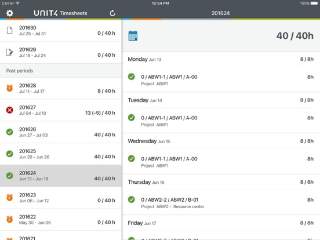Tap the green approved check for 201625
Viewport: 320px width, 240px height.
pos(10,154)
